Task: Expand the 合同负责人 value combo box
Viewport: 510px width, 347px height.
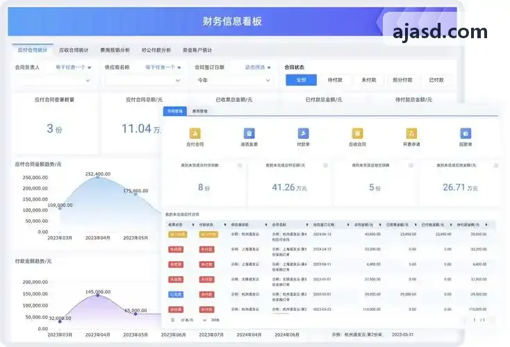Action: pos(54,81)
